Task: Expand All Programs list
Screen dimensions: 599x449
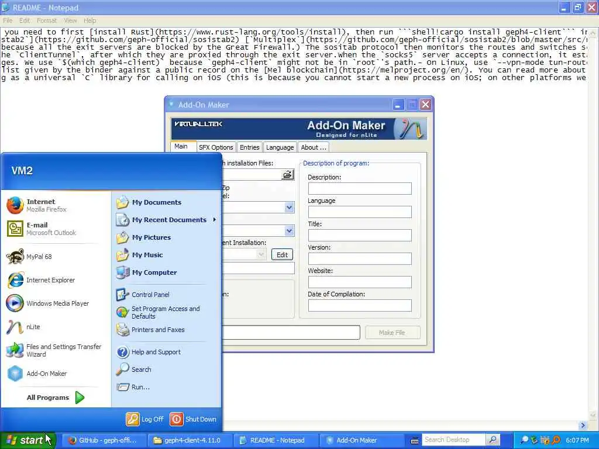Action: coord(56,398)
